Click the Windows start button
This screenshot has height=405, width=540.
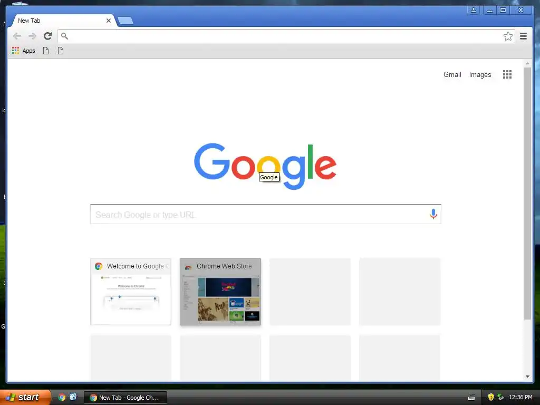coord(25,397)
